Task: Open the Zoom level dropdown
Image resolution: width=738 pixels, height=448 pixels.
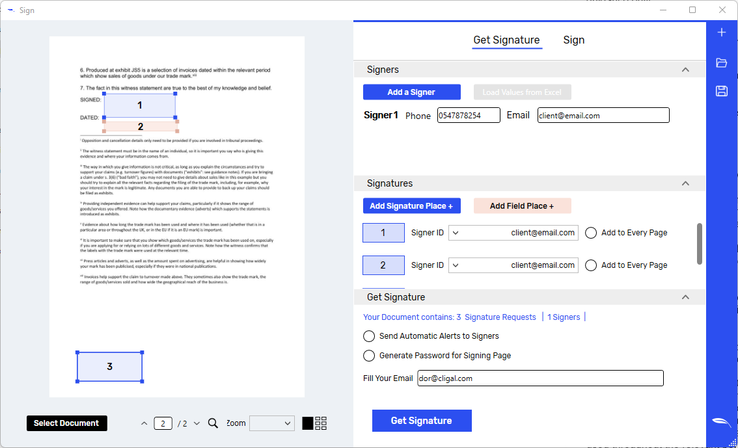Action: [x=272, y=423]
